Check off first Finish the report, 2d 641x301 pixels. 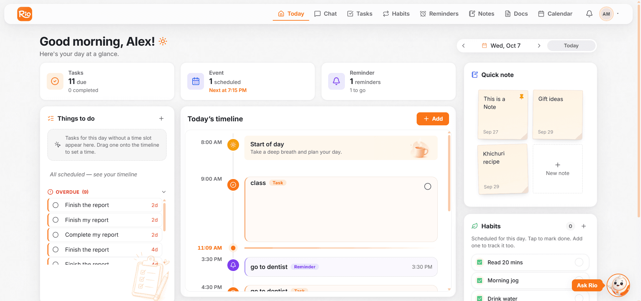[x=56, y=205]
